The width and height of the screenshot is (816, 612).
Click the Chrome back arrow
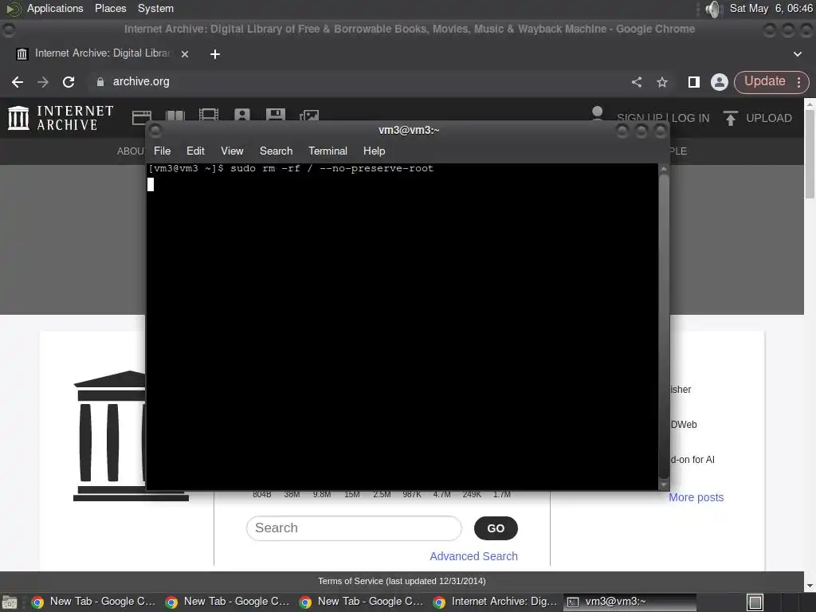coord(18,82)
